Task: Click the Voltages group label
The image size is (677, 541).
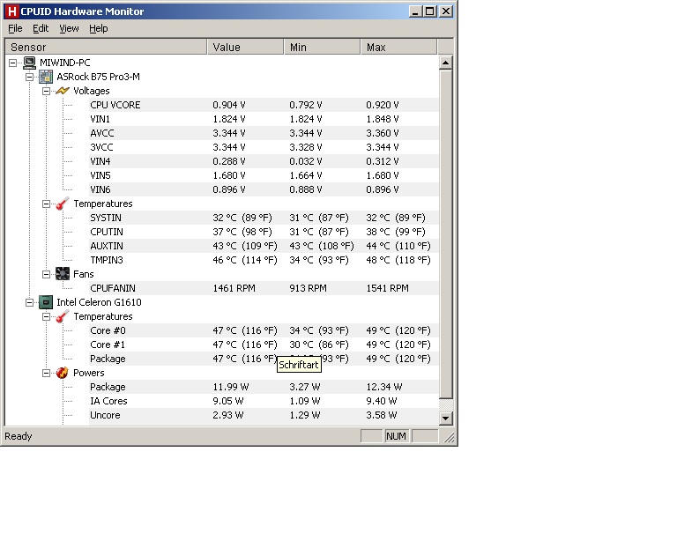Action: pyautogui.click(x=92, y=91)
